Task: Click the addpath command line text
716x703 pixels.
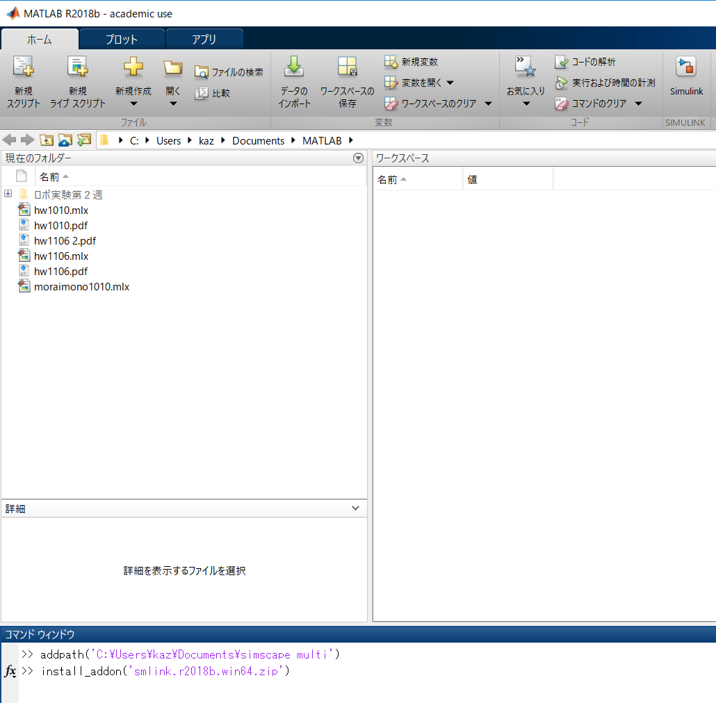Action: tap(190, 654)
